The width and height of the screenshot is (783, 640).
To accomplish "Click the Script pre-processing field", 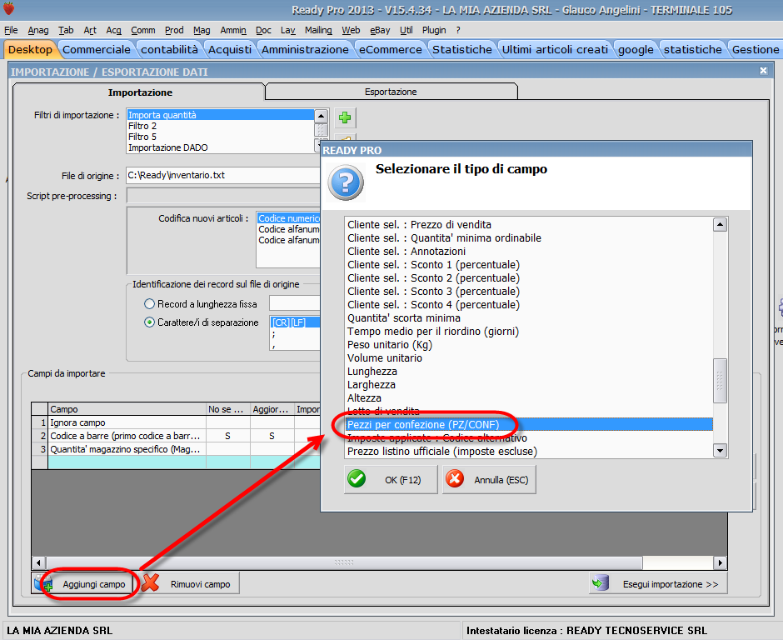I will click(223, 196).
